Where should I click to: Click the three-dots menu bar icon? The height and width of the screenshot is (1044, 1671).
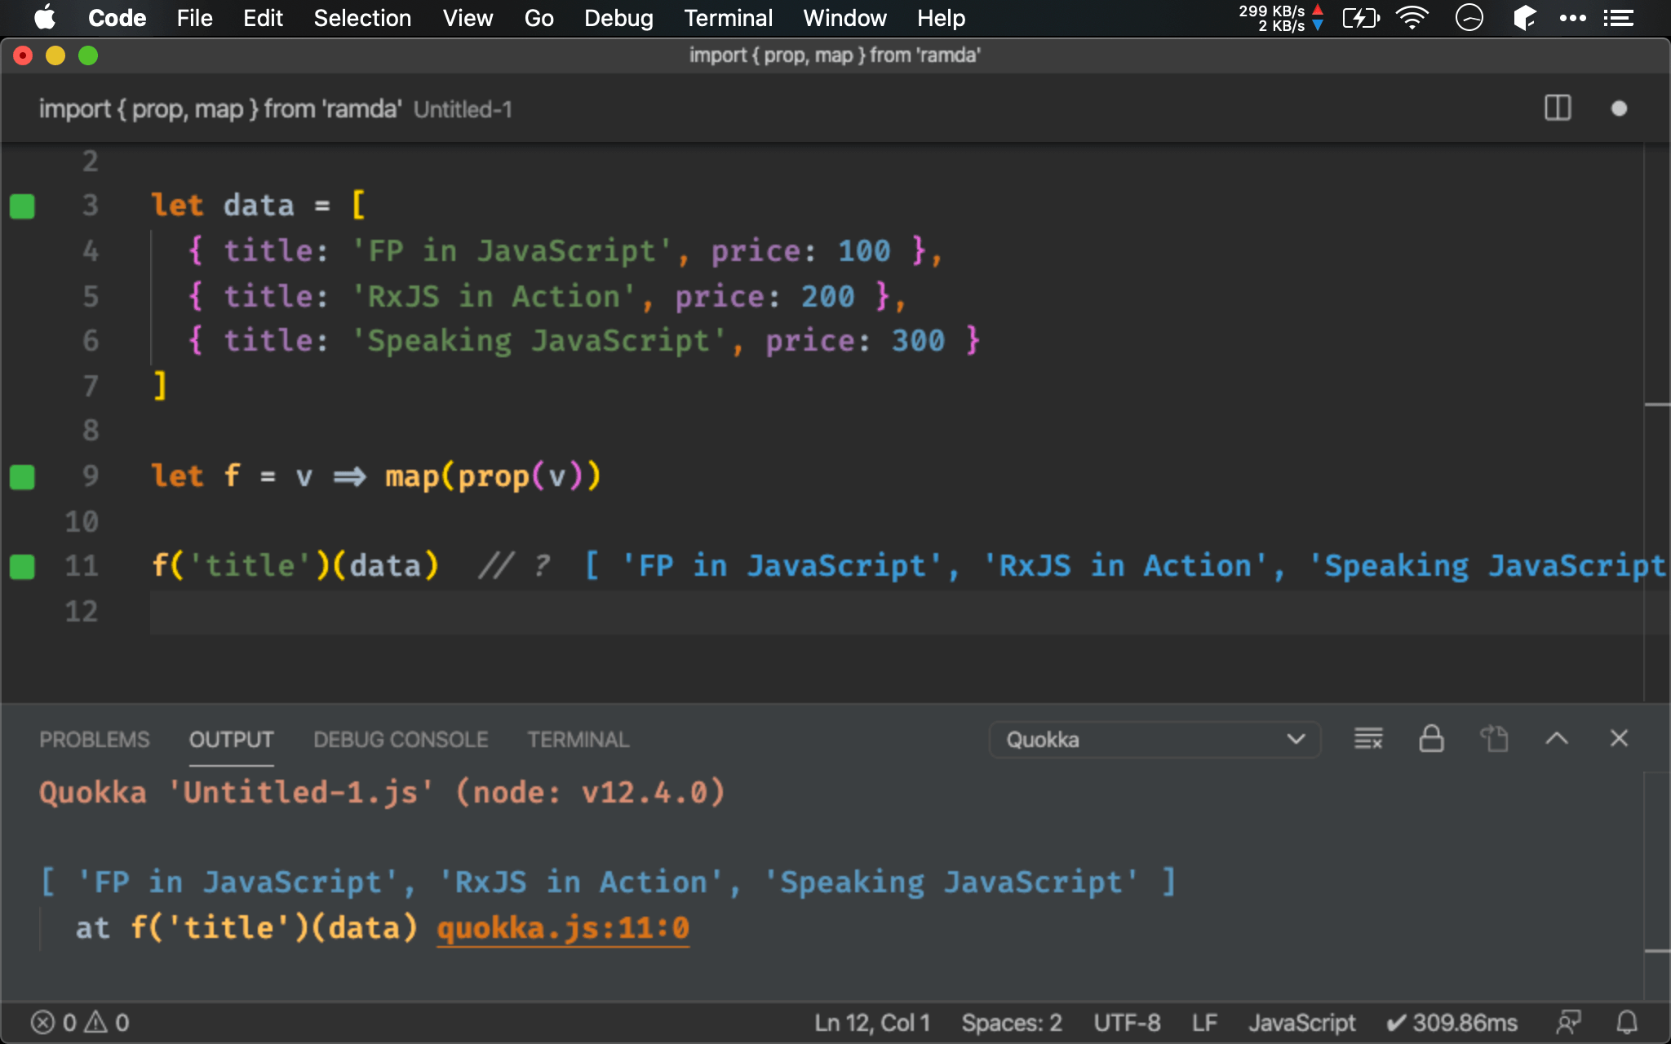coord(1572,18)
